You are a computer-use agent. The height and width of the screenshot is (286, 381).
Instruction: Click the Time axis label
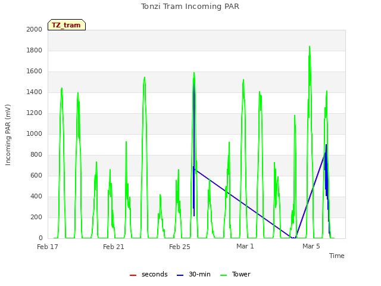[x=337, y=256]
